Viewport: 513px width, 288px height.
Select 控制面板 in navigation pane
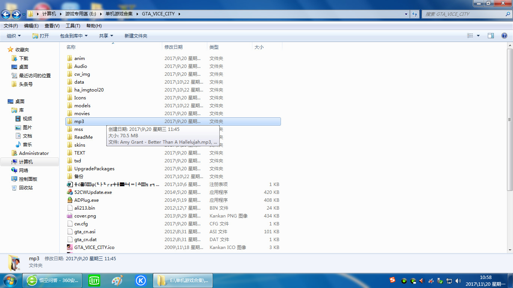coord(28,179)
